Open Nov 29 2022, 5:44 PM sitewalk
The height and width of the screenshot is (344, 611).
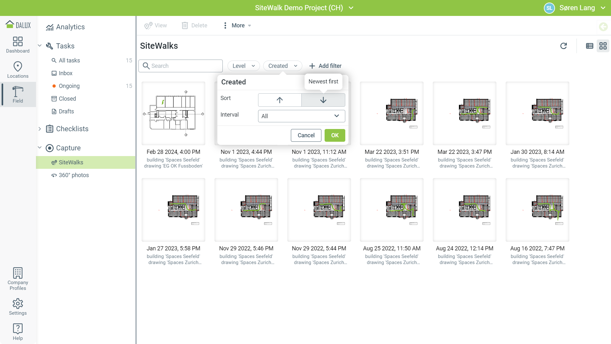click(x=319, y=210)
